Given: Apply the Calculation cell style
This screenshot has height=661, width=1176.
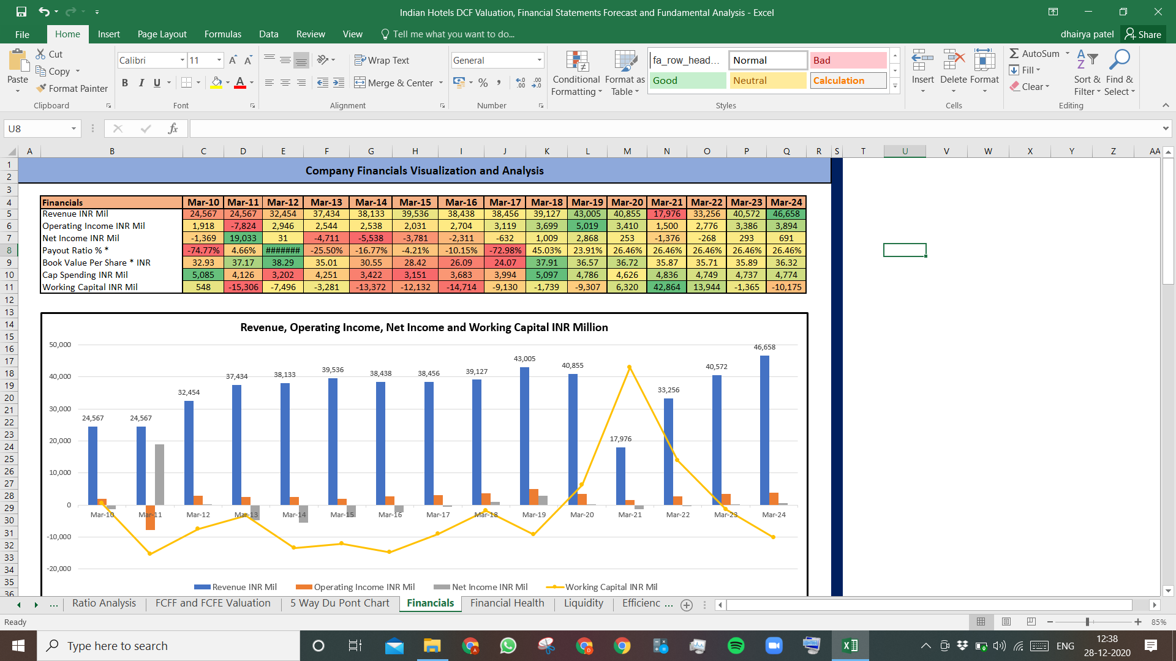Looking at the screenshot, I should pyautogui.click(x=848, y=80).
